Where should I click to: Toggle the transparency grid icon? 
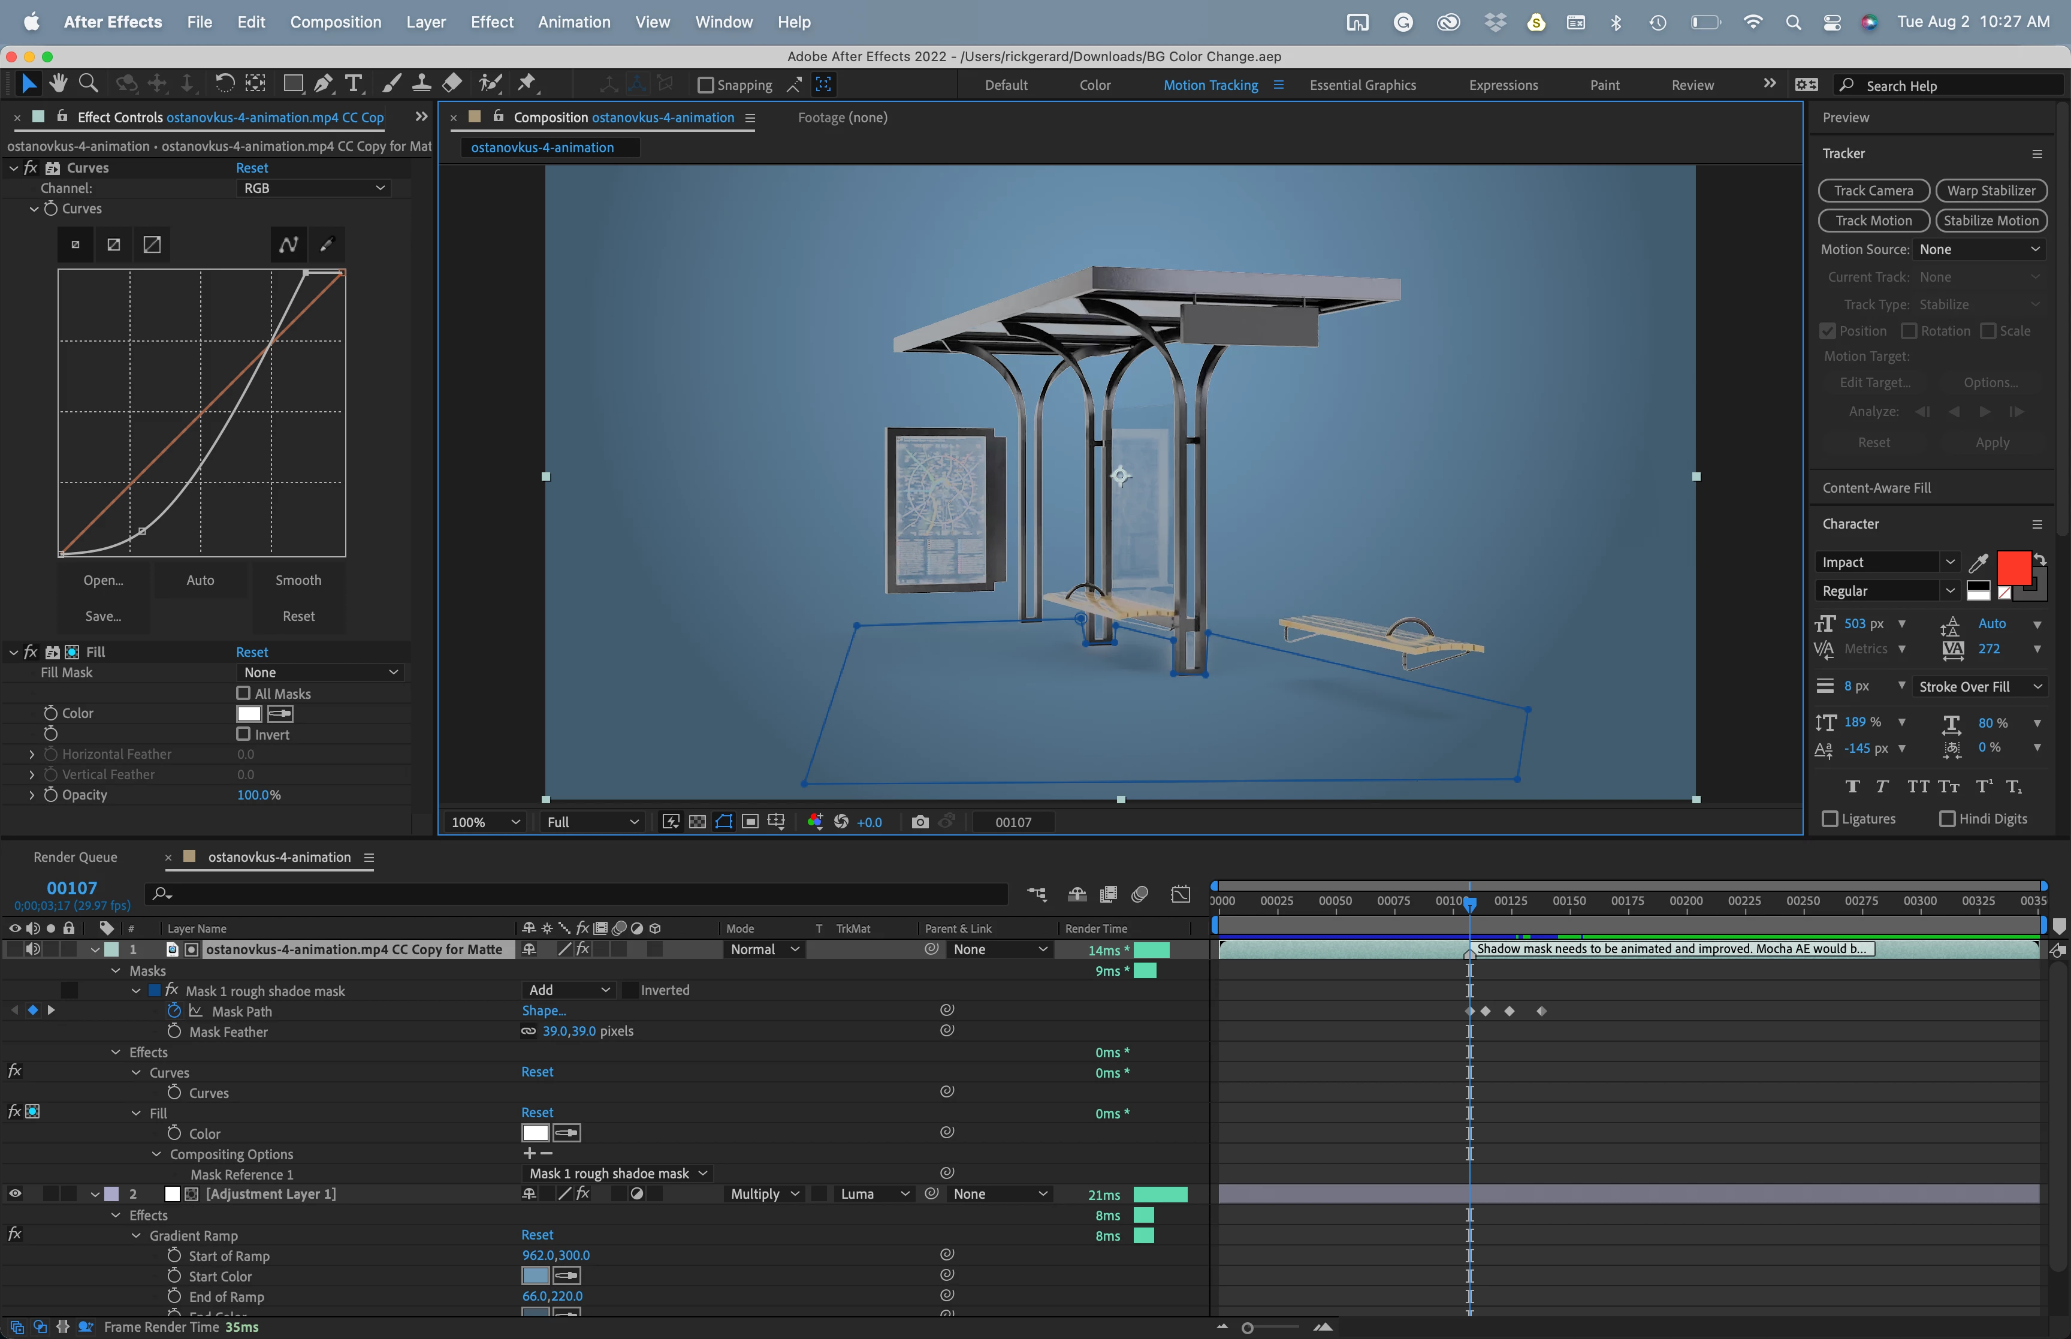697,822
